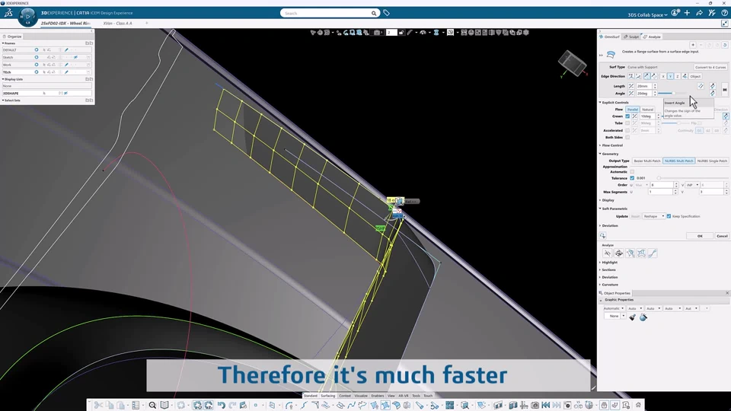
Task: Click the flange surface command icon
Action: click(x=611, y=55)
